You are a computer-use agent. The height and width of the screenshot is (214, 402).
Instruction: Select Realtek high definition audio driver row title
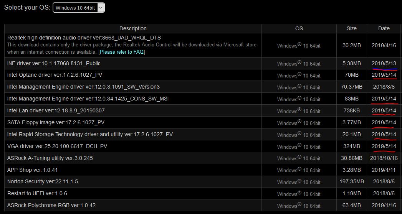(x=84, y=38)
